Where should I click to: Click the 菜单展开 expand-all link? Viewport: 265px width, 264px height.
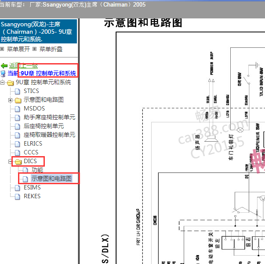(x=18, y=49)
